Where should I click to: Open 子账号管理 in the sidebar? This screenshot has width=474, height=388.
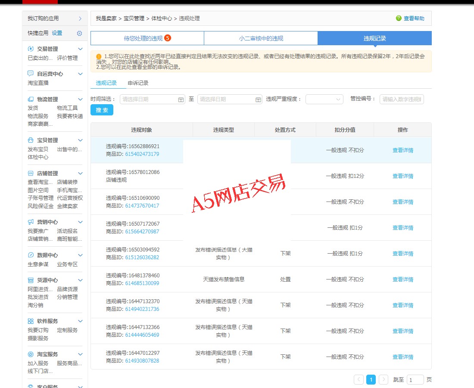click(41, 198)
